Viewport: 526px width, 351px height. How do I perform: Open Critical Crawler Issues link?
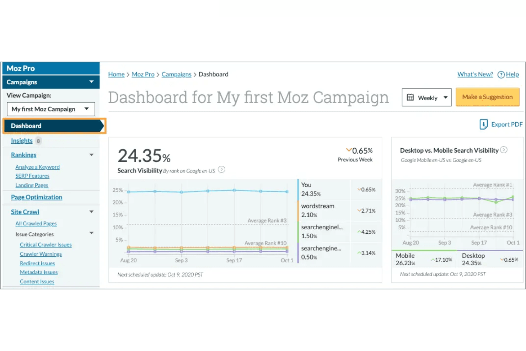click(45, 245)
